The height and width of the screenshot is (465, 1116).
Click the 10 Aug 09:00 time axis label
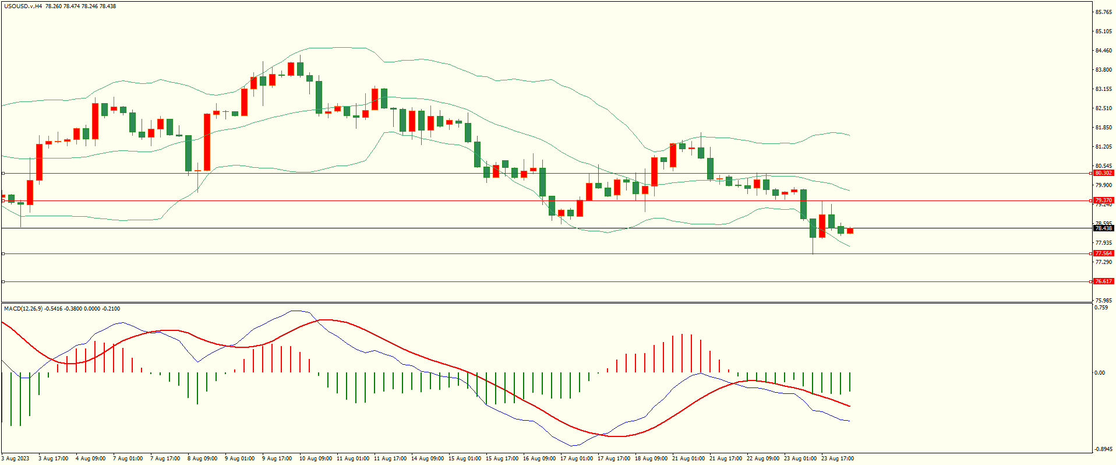(x=315, y=459)
